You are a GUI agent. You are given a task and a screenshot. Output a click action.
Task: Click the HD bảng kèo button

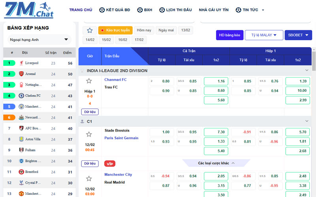tap(230, 35)
